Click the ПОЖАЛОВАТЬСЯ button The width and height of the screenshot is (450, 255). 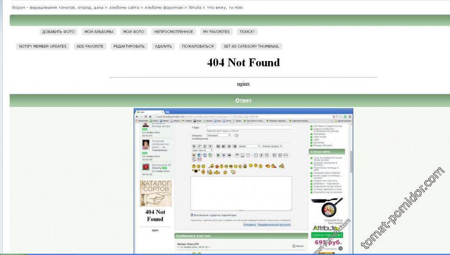point(198,46)
